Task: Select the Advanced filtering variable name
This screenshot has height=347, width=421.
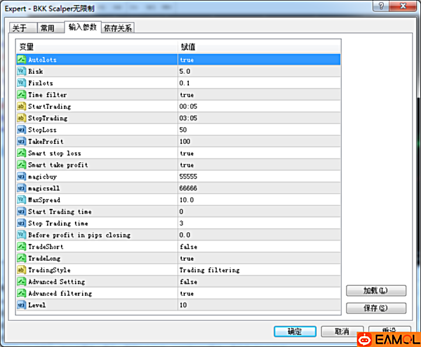Action: [60, 293]
